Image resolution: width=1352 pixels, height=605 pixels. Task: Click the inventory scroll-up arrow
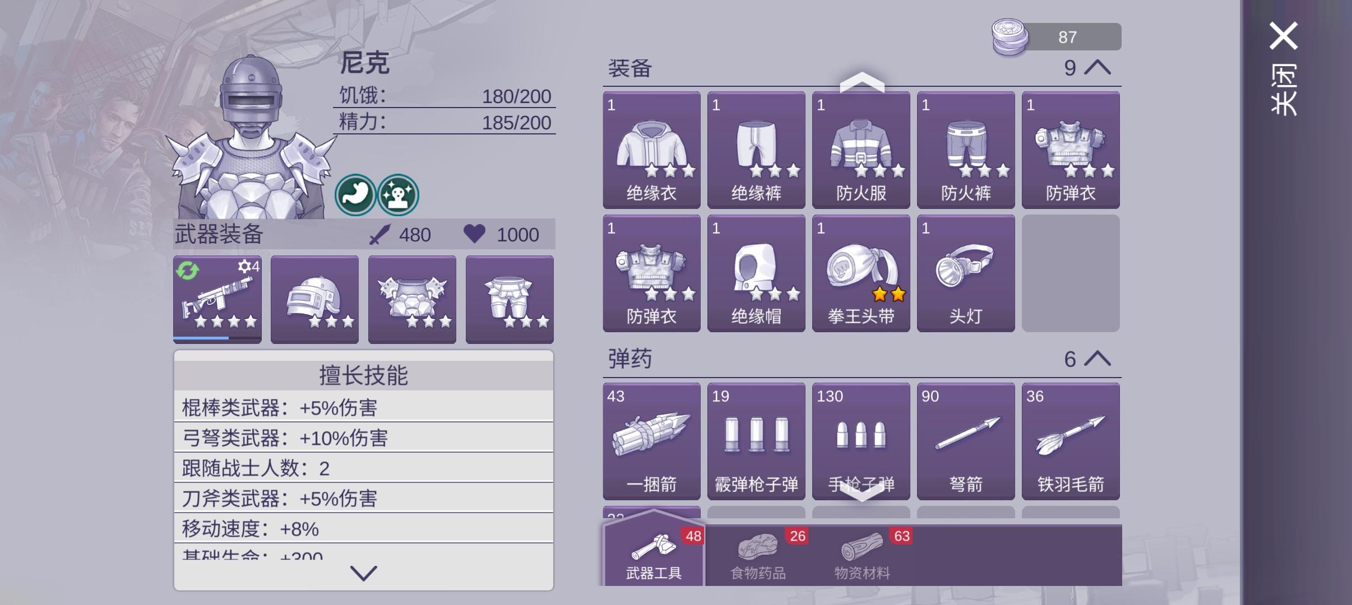coord(862,82)
